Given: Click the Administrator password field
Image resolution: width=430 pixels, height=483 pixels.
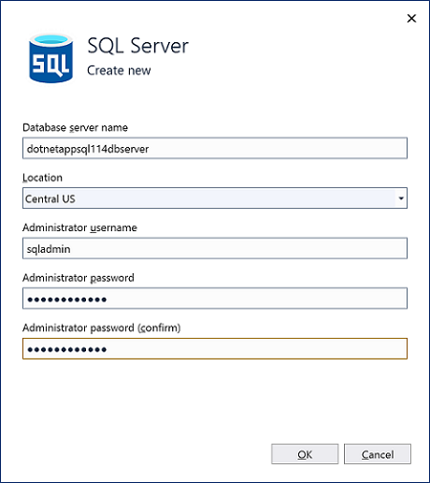Looking at the screenshot, I should click(x=215, y=299).
